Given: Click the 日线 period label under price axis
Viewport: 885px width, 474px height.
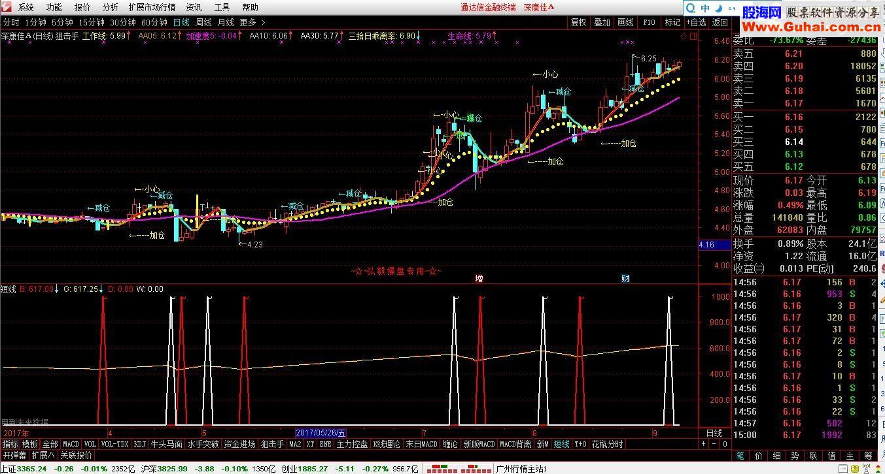Looking at the screenshot, I should click(714, 433).
